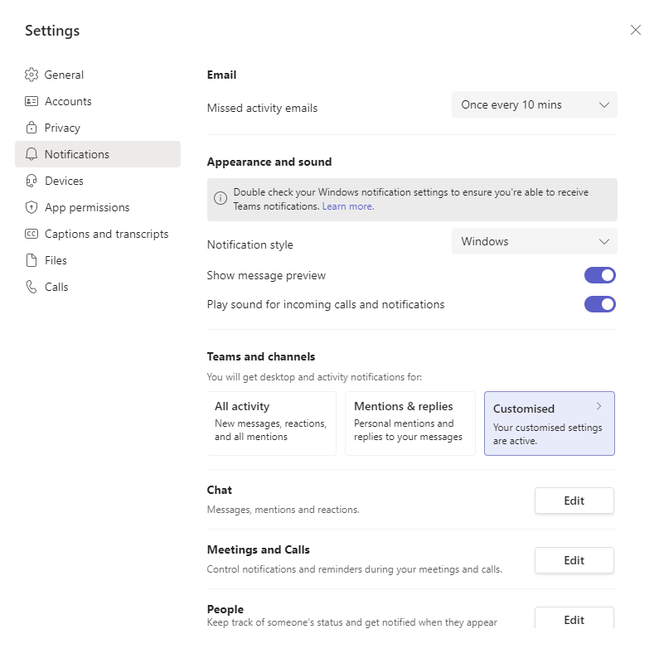Open App permissions shield icon
The width and height of the screenshot is (659, 658).
click(x=31, y=207)
